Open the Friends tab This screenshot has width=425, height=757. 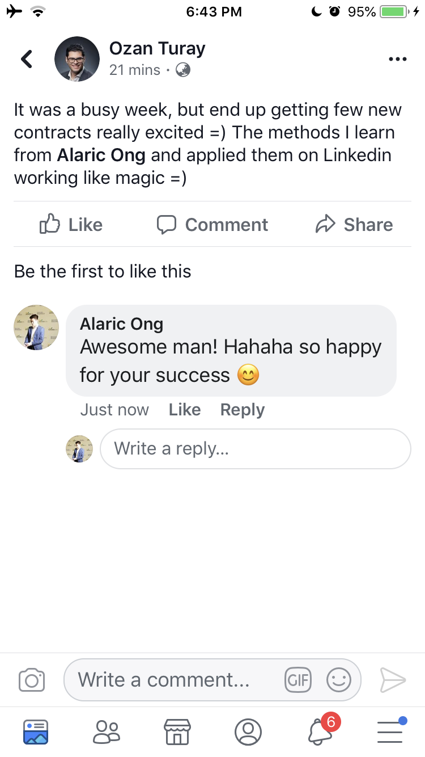point(107,731)
